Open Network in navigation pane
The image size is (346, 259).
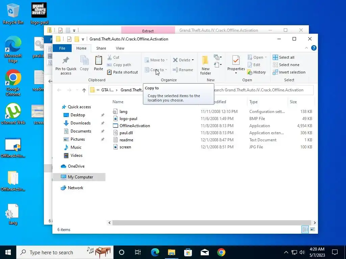point(75,188)
